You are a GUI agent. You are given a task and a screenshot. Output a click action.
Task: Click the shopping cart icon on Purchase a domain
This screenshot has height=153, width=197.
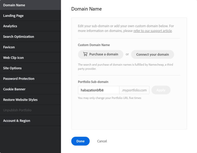tap(85, 54)
